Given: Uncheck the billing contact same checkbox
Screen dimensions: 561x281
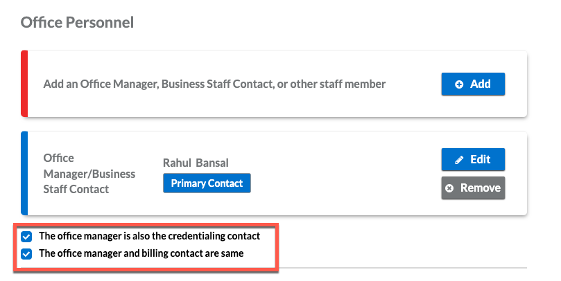Looking at the screenshot, I should pyautogui.click(x=27, y=253).
